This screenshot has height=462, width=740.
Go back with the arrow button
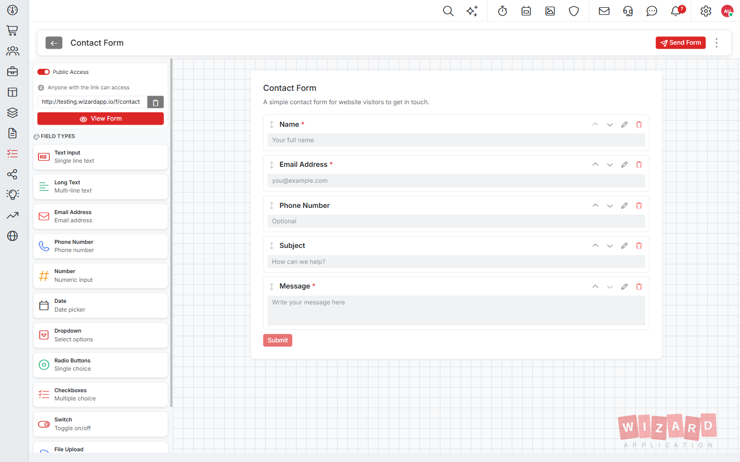click(x=54, y=43)
